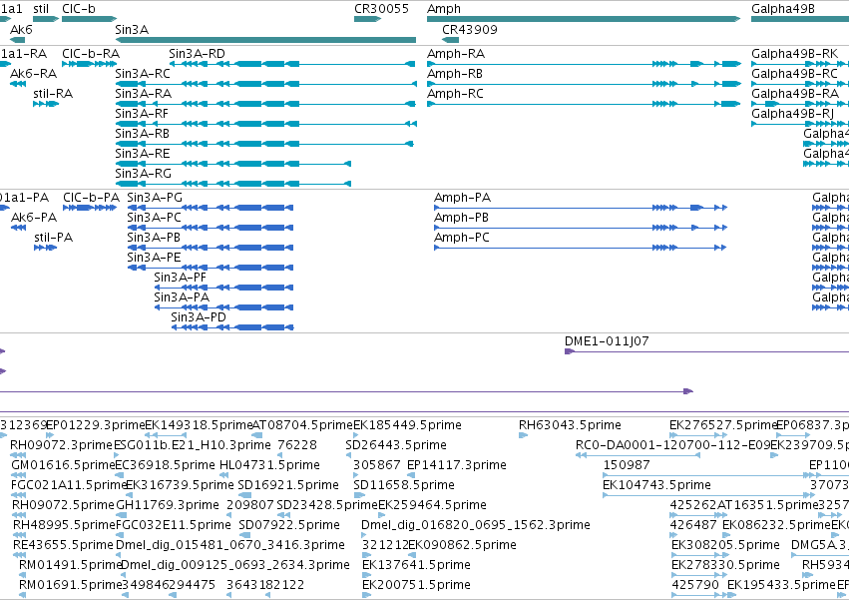This screenshot has height=600, width=849.
Task: Open EST SD11658.5prime
Action: pos(404,485)
